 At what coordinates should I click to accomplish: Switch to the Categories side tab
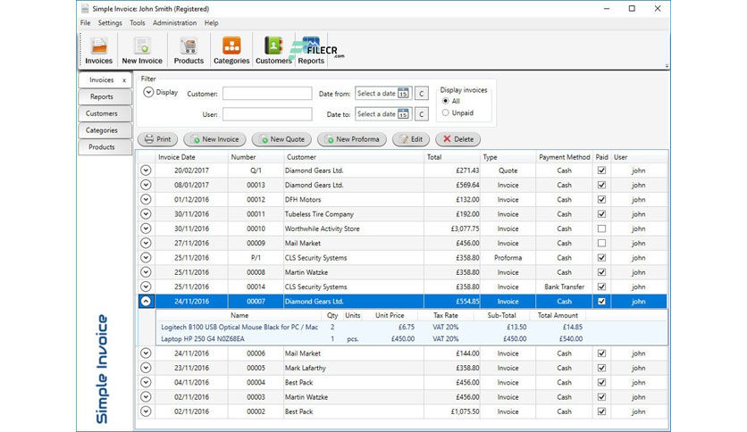(105, 130)
